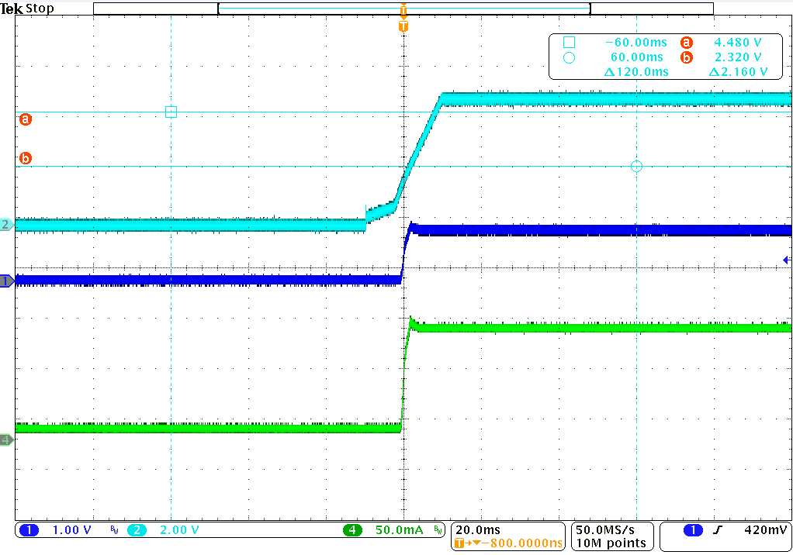The width and height of the screenshot is (793, 555).
Task: Click the rising edge trigger slope icon
Action: pos(717,530)
